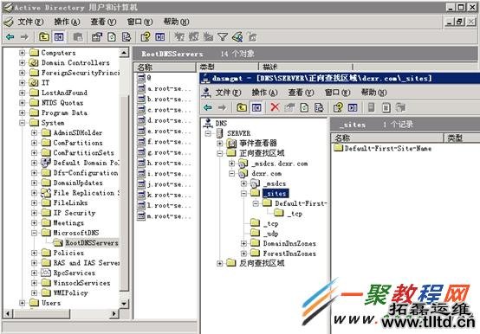
Task: Click export list icon in dnsmgmt toolbar
Action: [319, 107]
